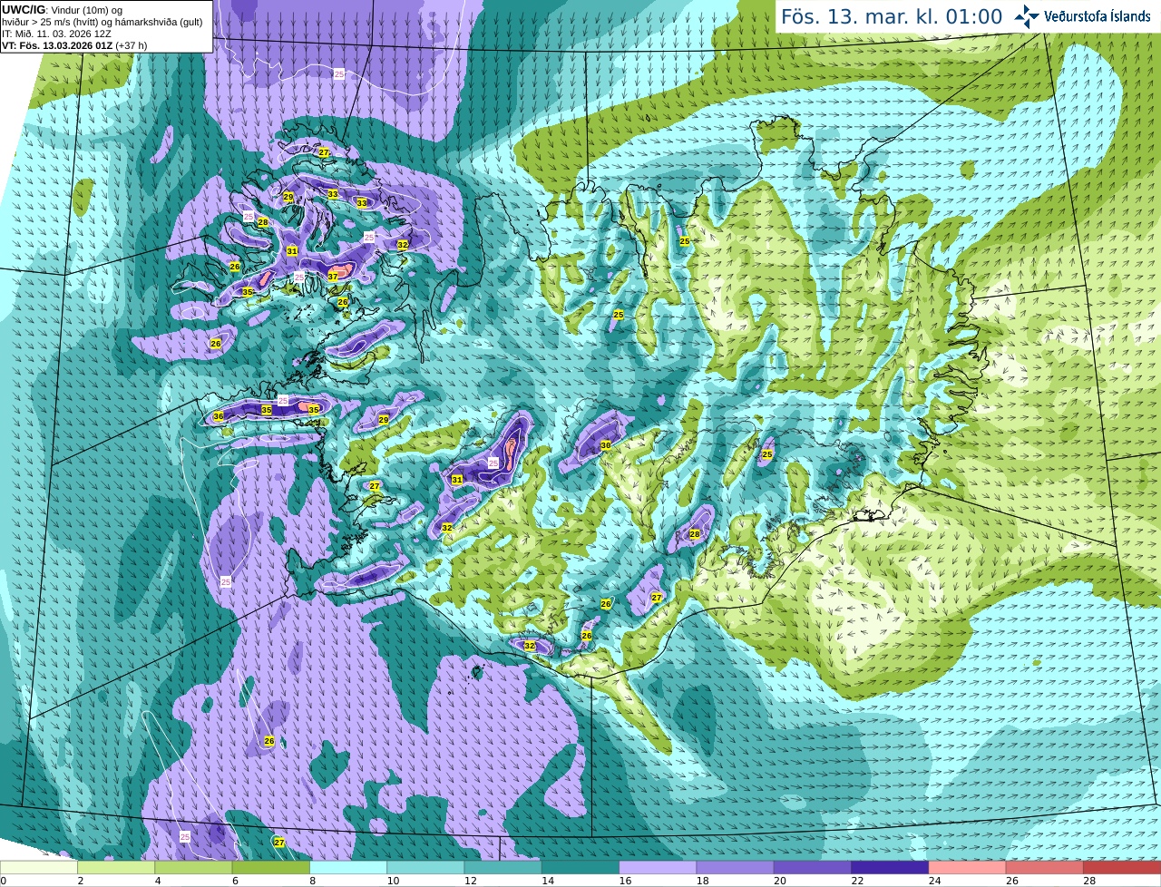
Task: Click the yellow gust label 36 on the map
Action: [x=218, y=416]
